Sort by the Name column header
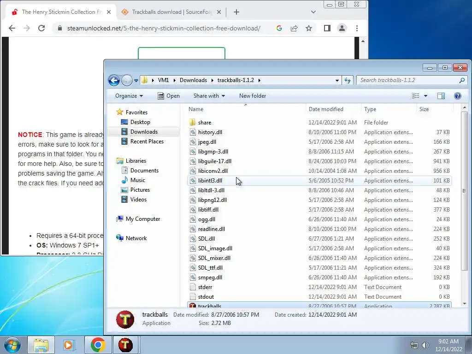472x354 pixels. (196, 109)
